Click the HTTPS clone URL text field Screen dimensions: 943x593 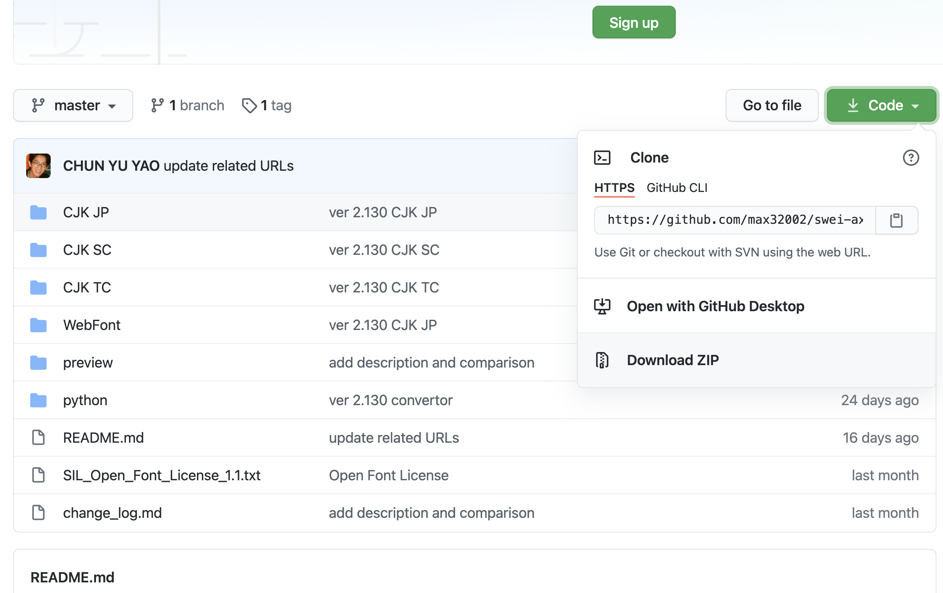[x=735, y=220]
